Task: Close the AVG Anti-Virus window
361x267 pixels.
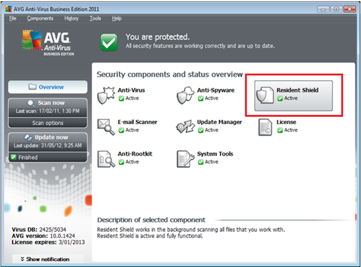Action: [350, 9]
